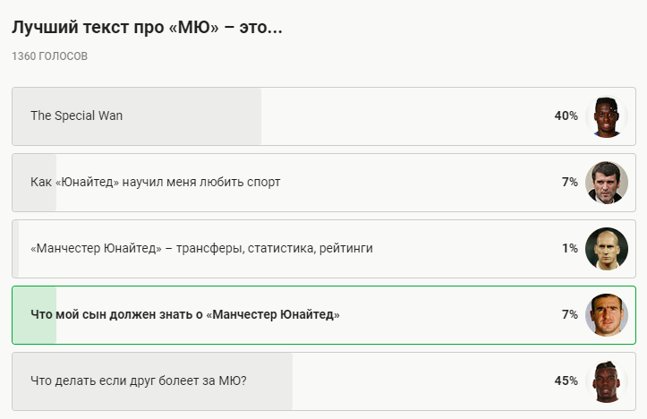This screenshot has width=647, height=419.
Task: Click the avatar beside The Special Wan
Action: 607,116
